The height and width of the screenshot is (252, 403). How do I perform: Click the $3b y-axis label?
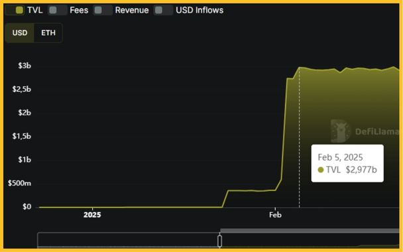(25, 66)
